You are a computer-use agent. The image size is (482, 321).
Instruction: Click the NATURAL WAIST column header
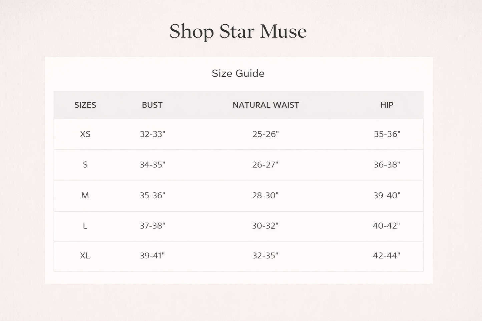pos(266,105)
